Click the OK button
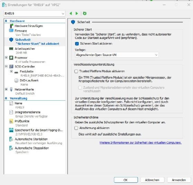 (126, 180)
